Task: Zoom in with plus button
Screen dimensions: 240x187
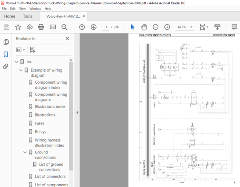Action: 167,27
